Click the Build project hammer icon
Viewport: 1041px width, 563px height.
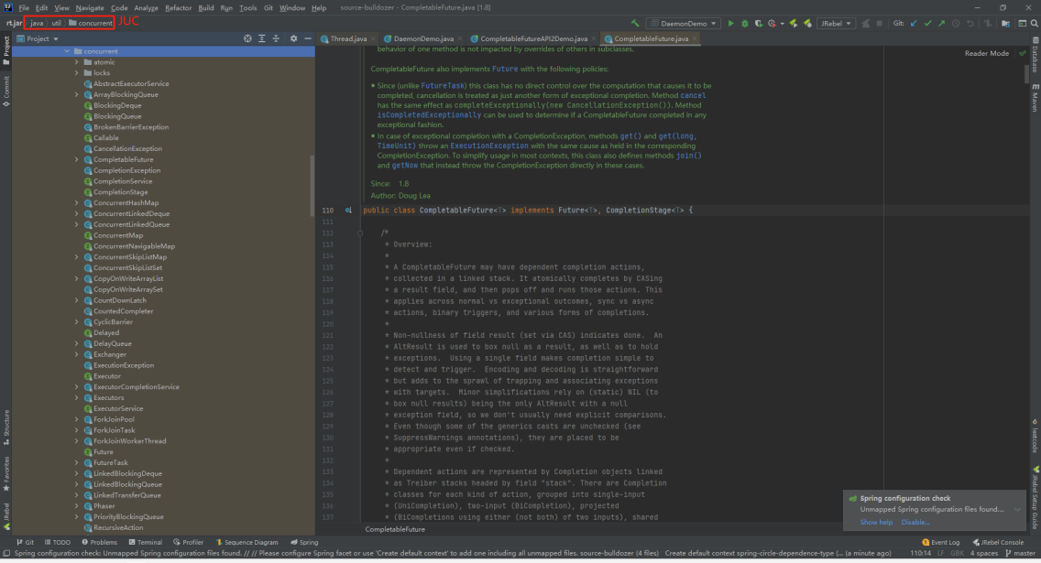(x=635, y=23)
